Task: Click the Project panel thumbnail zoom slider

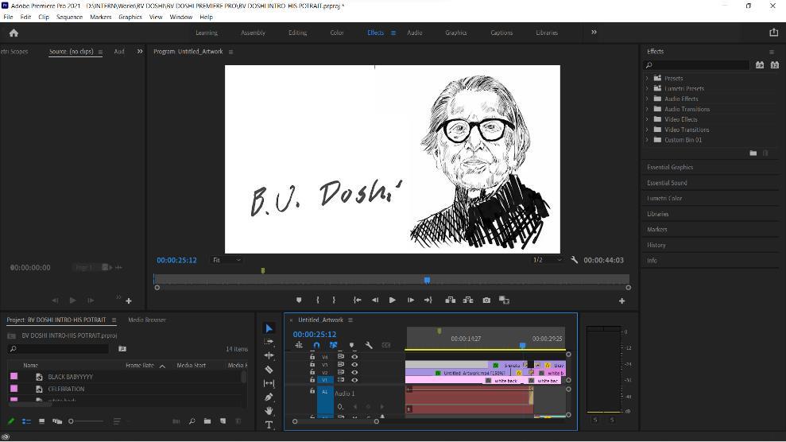Action: (71, 421)
